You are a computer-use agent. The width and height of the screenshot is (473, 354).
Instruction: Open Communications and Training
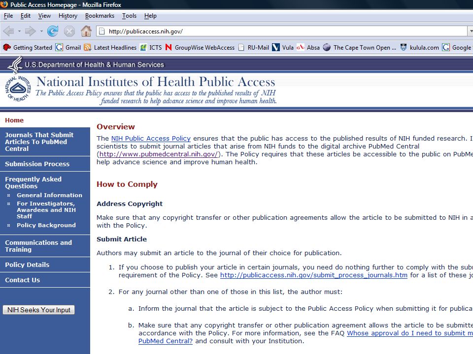coord(38,246)
